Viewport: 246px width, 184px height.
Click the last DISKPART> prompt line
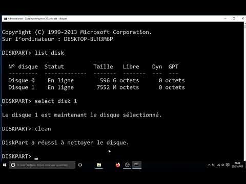pyautogui.click(x=20, y=156)
